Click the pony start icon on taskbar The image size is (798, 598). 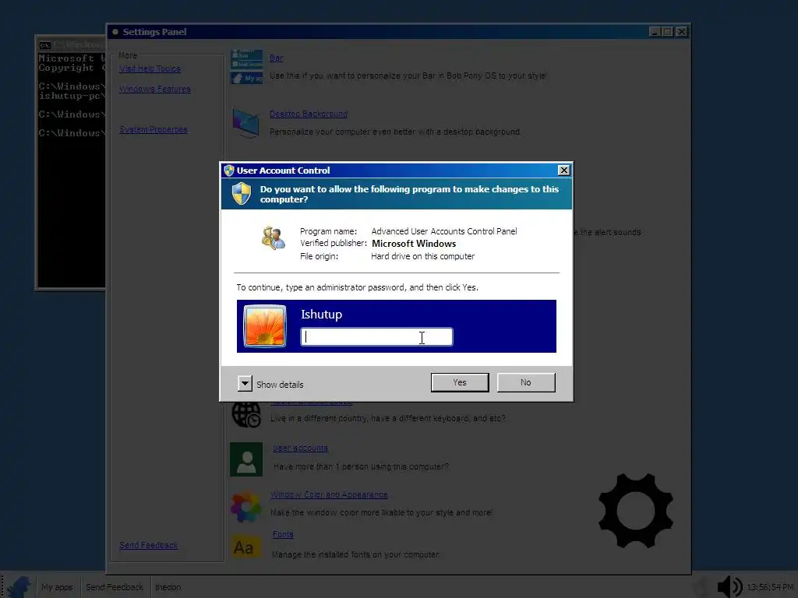tap(19, 587)
